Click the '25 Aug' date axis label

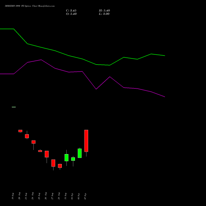(x=39, y=196)
